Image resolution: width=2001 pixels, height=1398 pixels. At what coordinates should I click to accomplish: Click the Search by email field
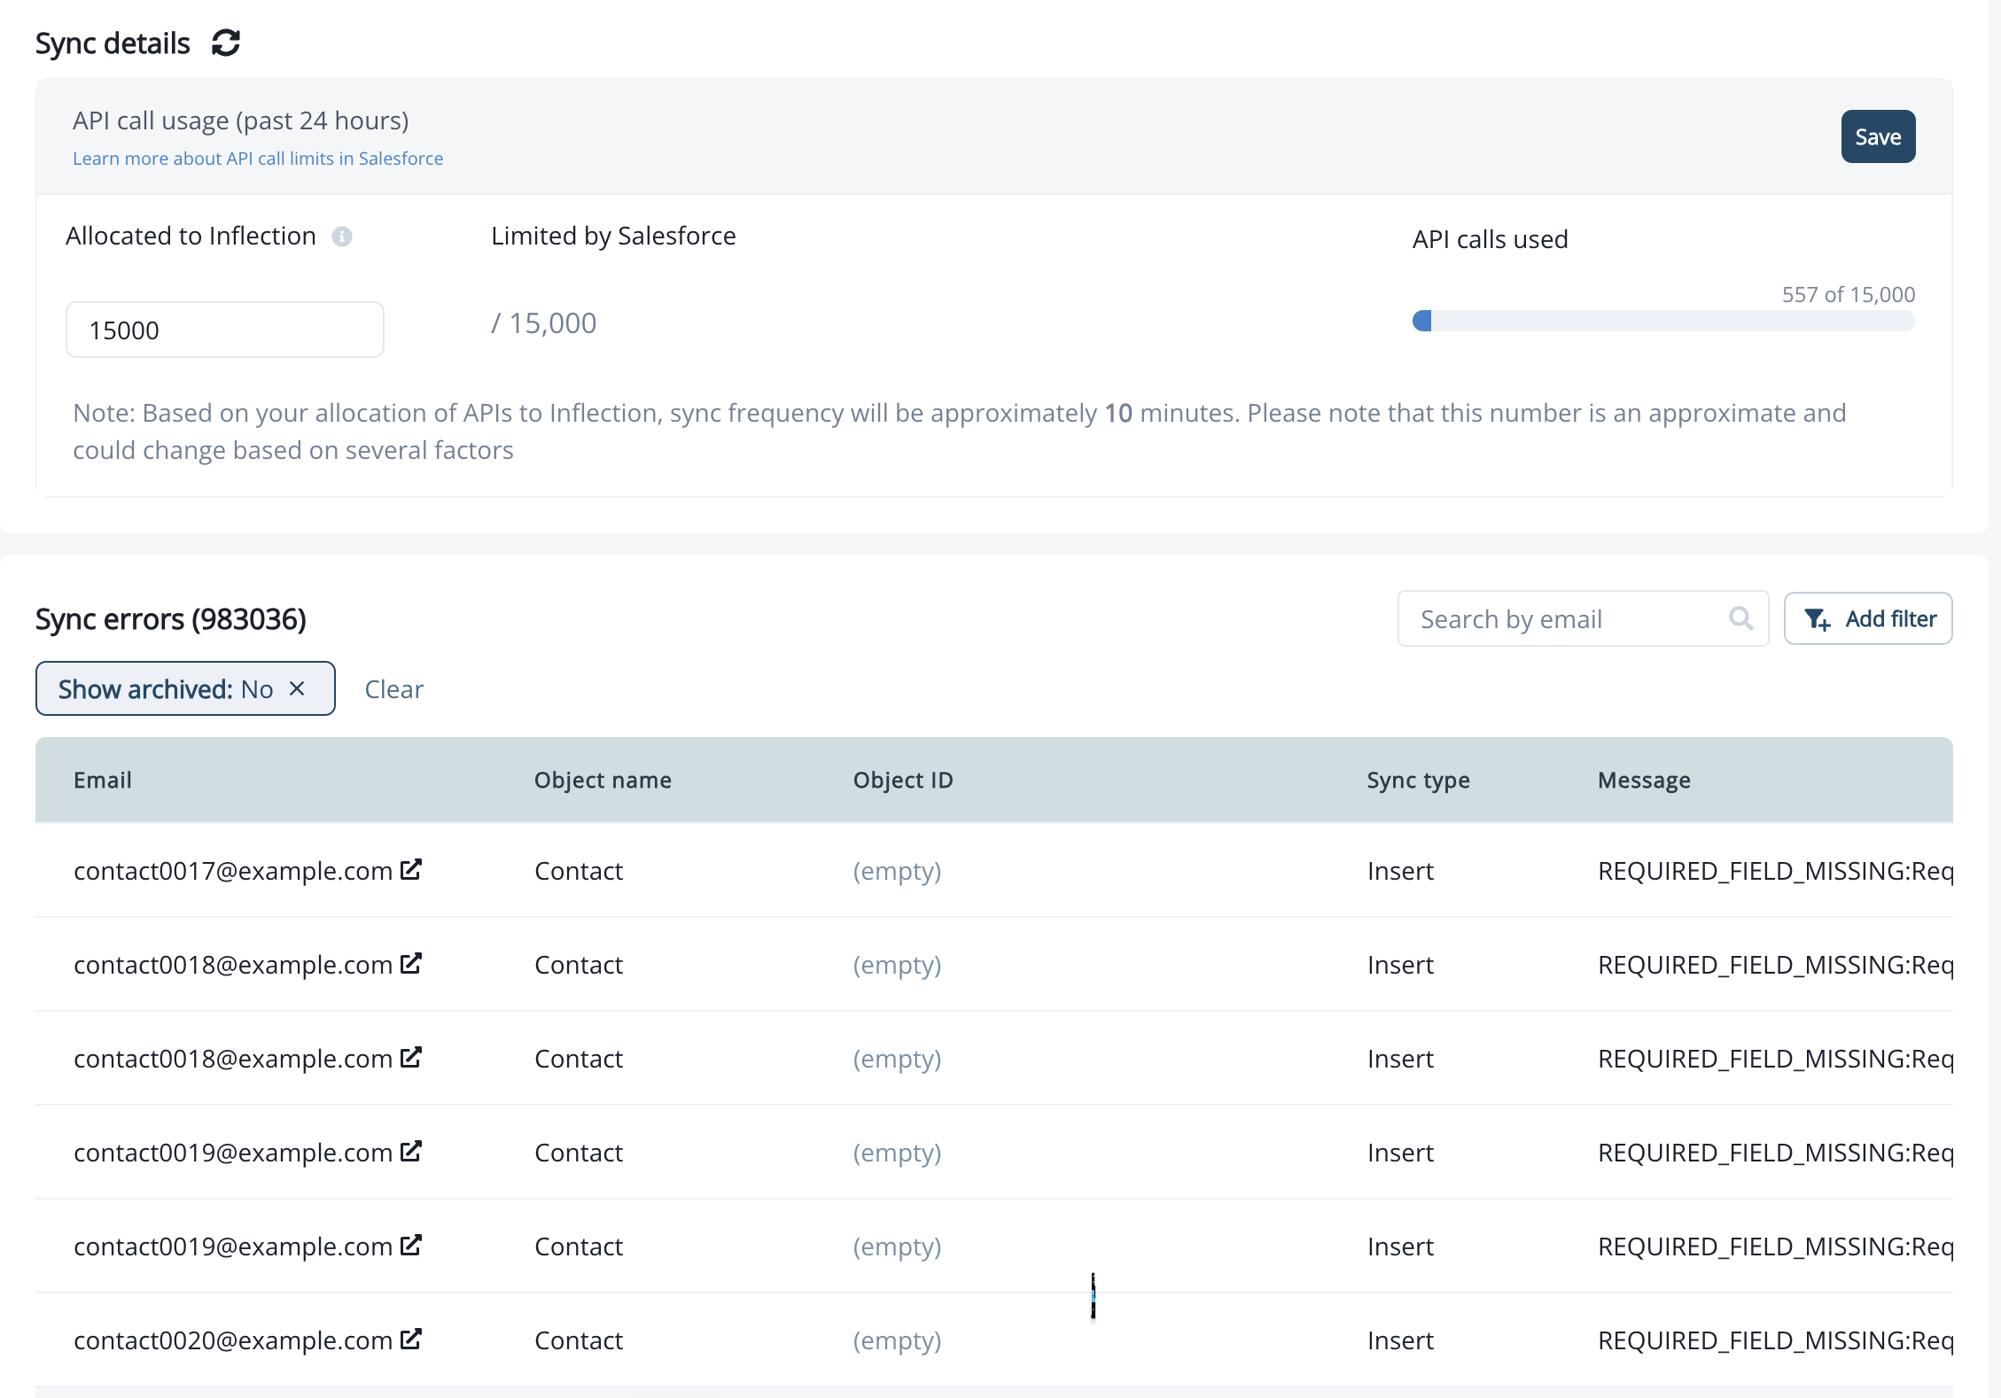point(1583,618)
